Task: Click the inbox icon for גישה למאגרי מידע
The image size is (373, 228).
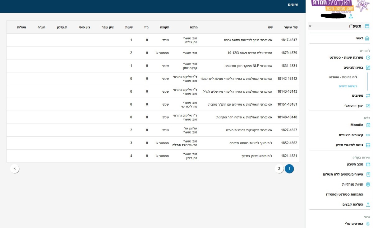Action: point(368,145)
